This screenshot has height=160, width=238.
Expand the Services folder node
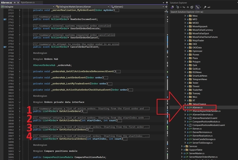[x=182, y=147]
